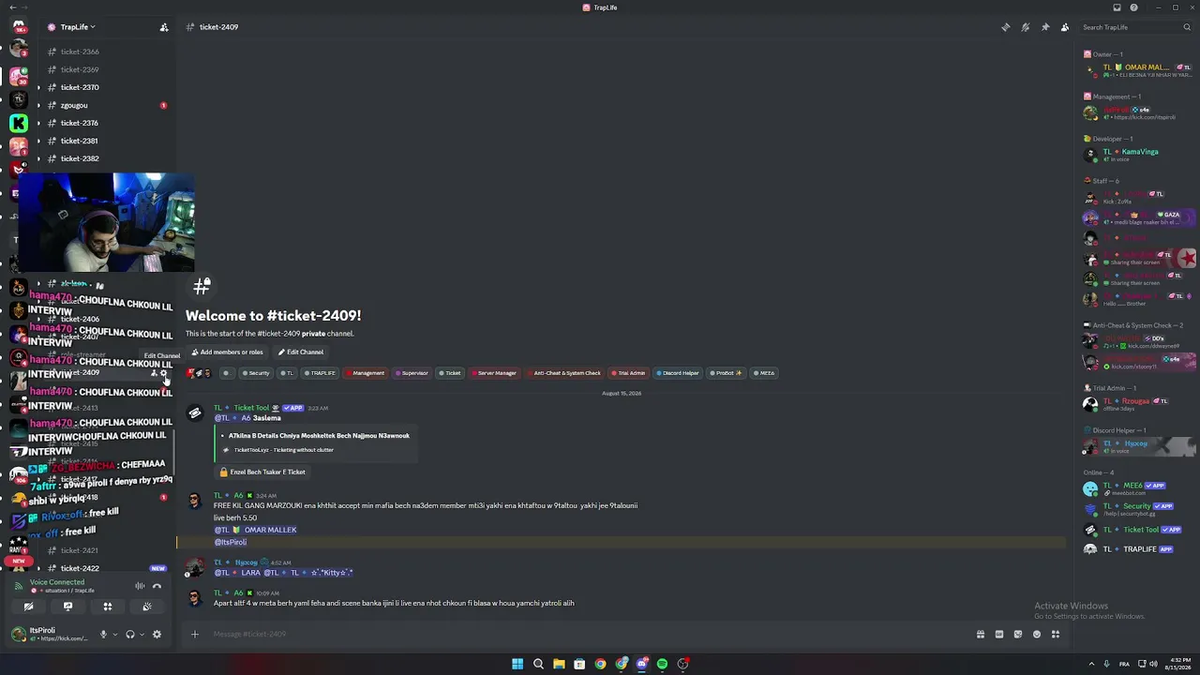This screenshot has height=675, width=1200.
Task: Open the apps launcher in message bar
Action: click(1056, 634)
